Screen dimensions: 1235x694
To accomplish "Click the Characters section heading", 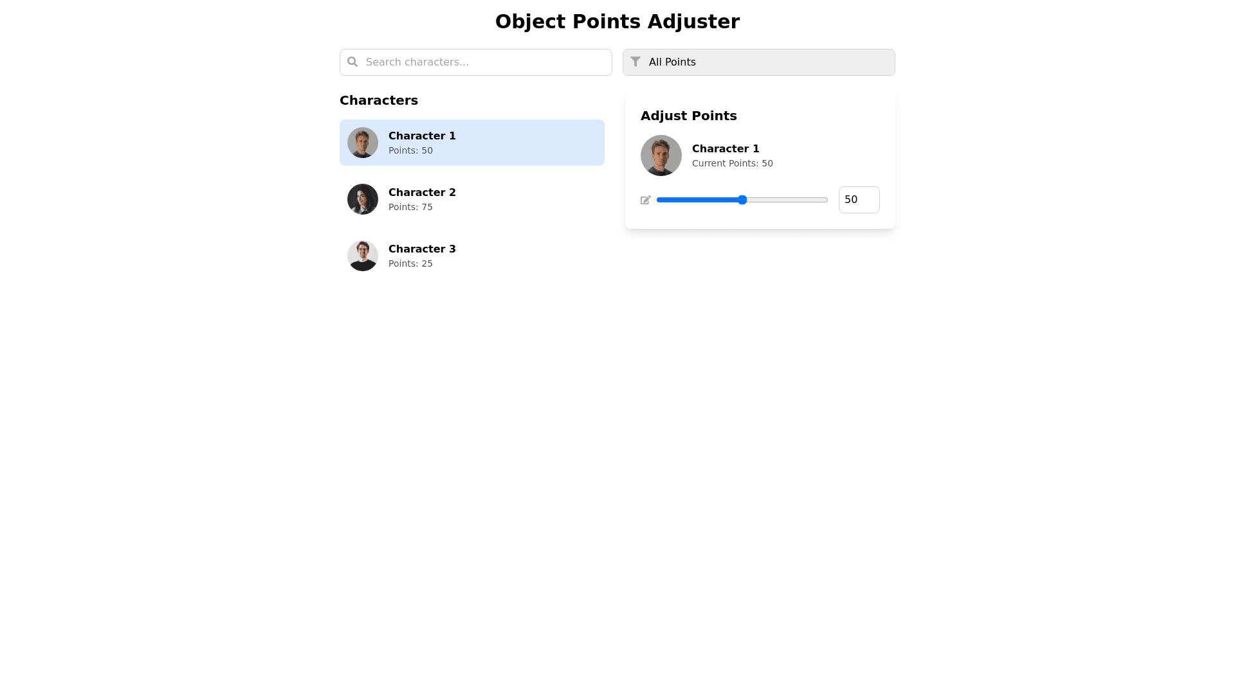I will [379, 100].
